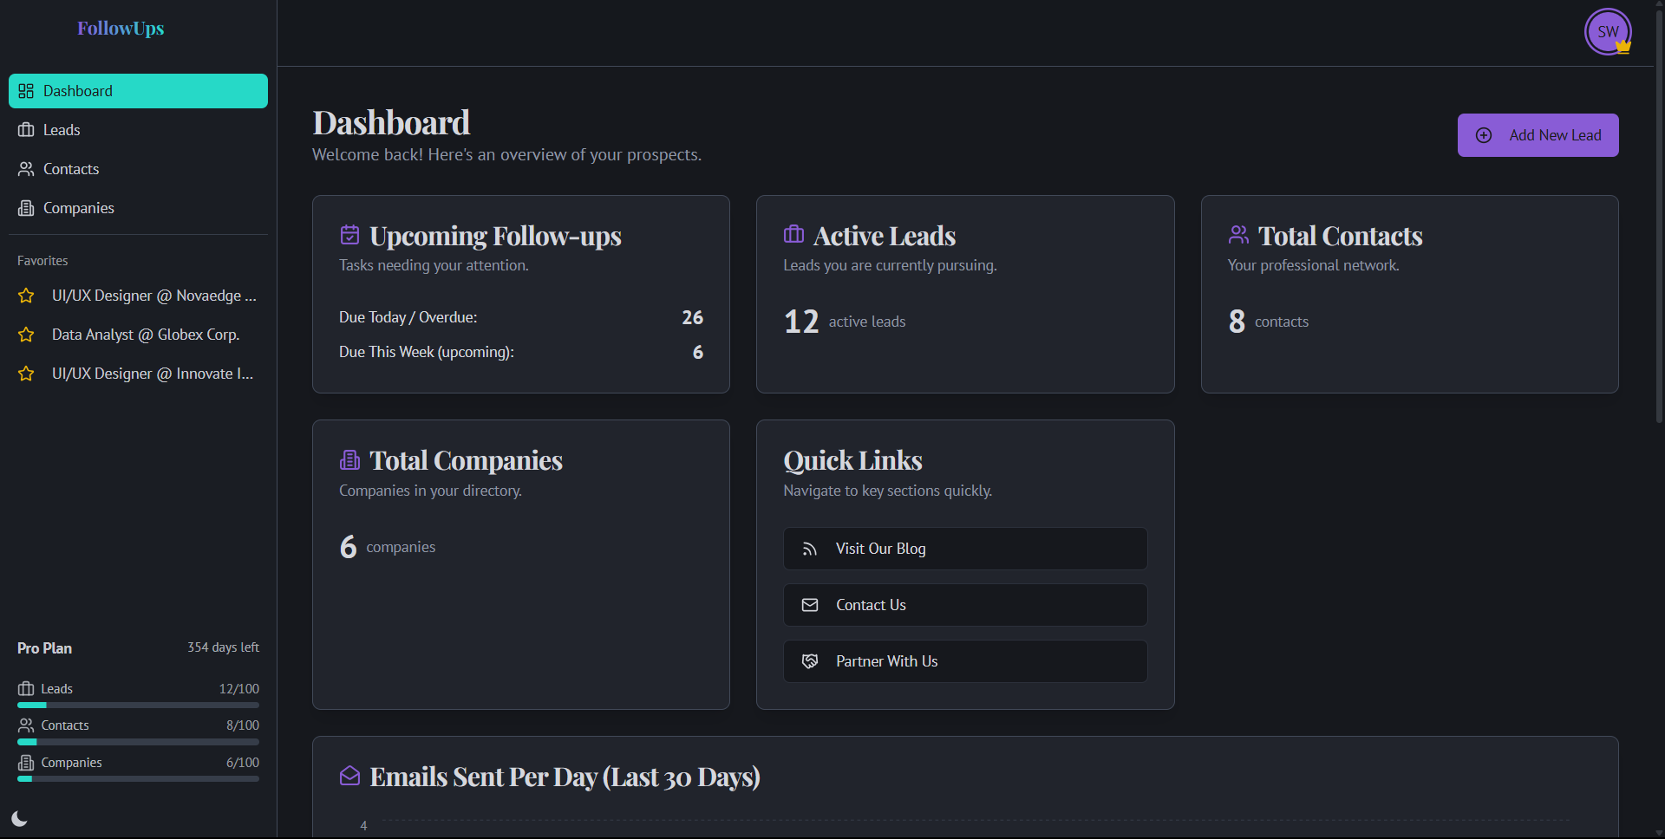
Task: Click the calendar check icon by Upcoming Follow-ups
Action: tap(349, 235)
